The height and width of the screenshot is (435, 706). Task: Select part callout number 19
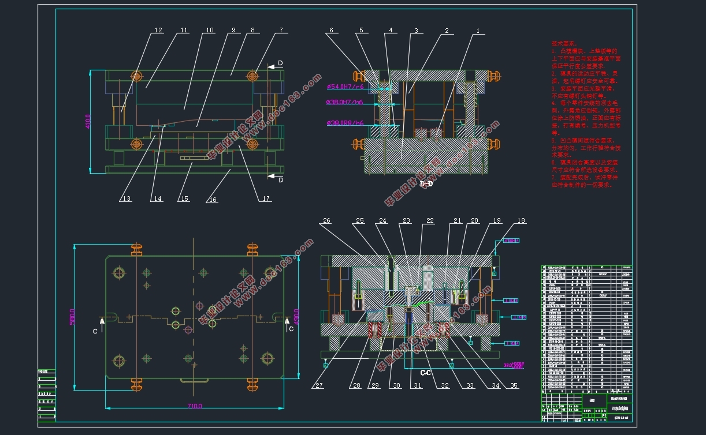click(497, 221)
